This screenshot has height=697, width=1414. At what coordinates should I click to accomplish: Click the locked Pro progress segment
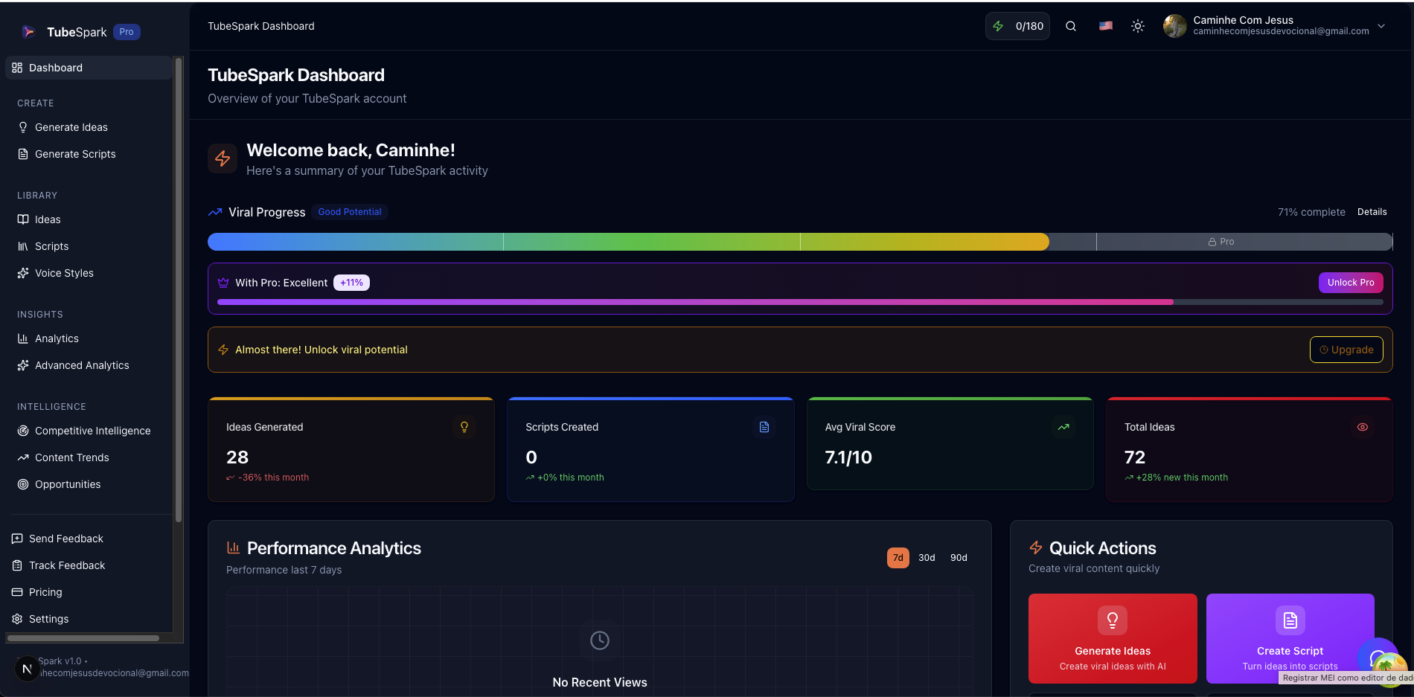click(1244, 242)
